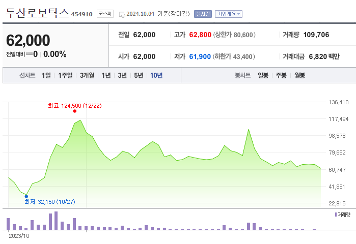This screenshot has height=244, width=356.
Task: Click the 상한가 80,600 text
Action: click(234, 35)
